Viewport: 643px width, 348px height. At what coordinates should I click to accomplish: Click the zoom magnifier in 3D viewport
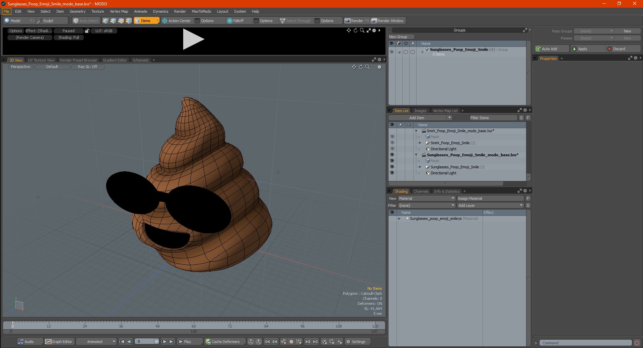coord(368,67)
